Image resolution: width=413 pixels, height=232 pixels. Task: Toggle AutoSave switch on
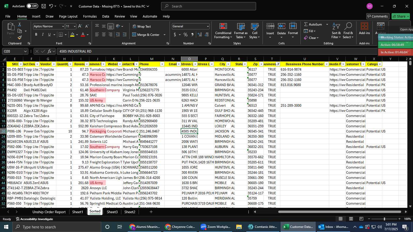coord(32,6)
